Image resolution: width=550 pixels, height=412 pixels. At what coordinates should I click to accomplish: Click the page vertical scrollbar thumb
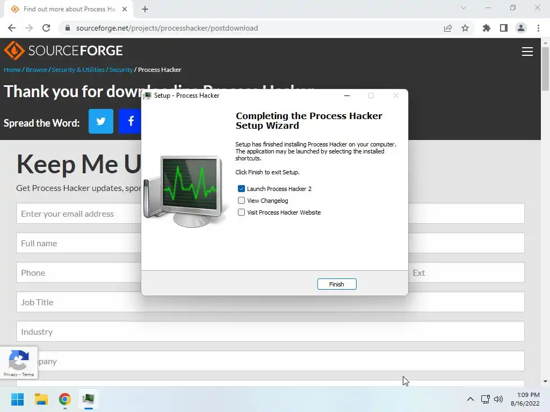point(545,69)
